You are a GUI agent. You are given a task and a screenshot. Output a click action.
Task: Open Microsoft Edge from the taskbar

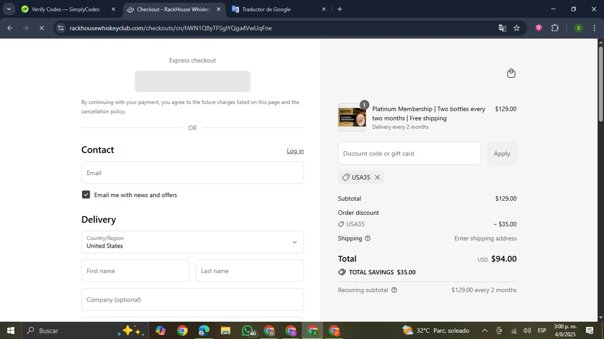point(204,331)
